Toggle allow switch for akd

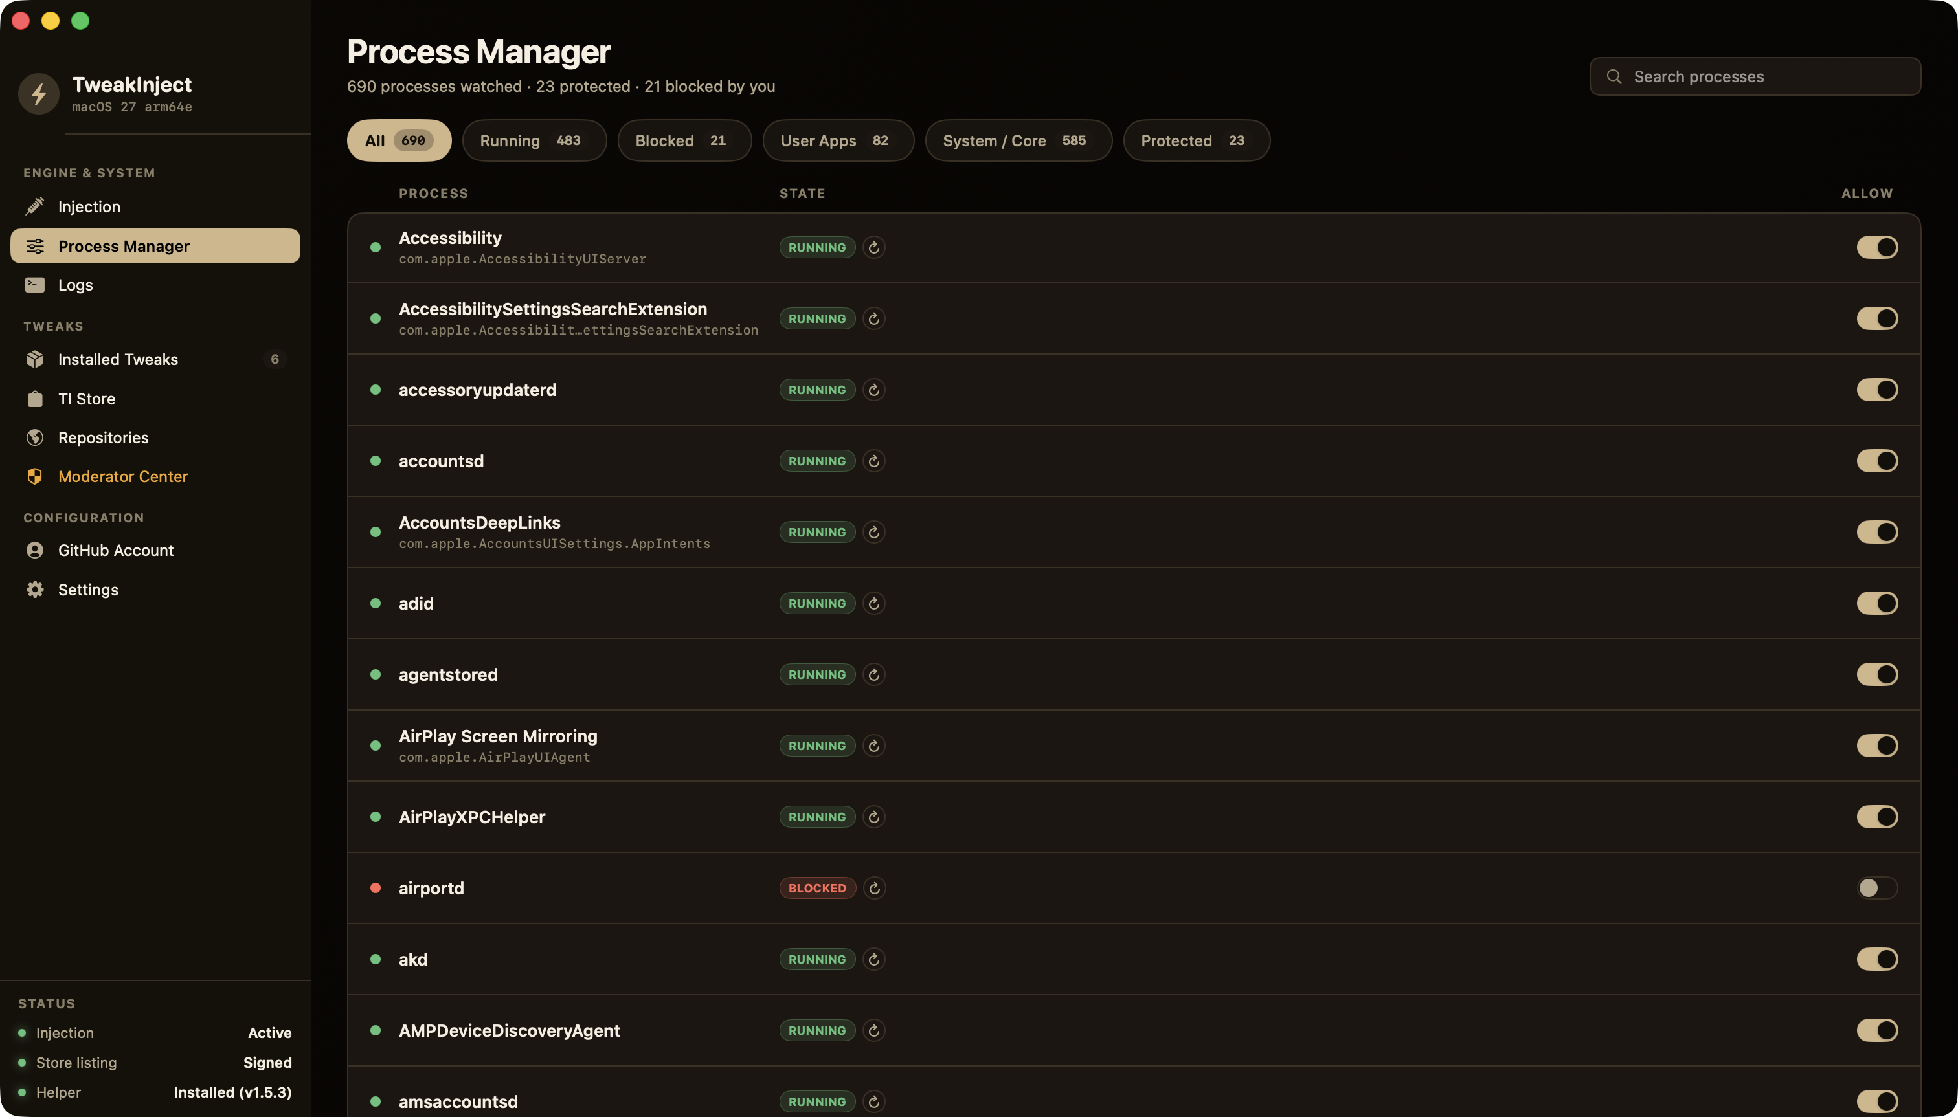click(x=1878, y=960)
